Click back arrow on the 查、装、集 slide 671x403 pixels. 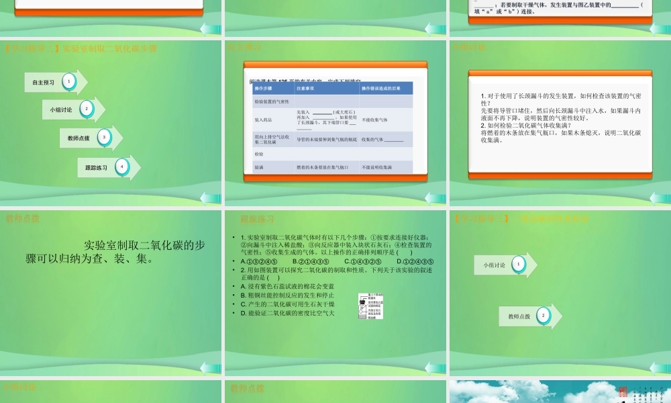point(211,368)
